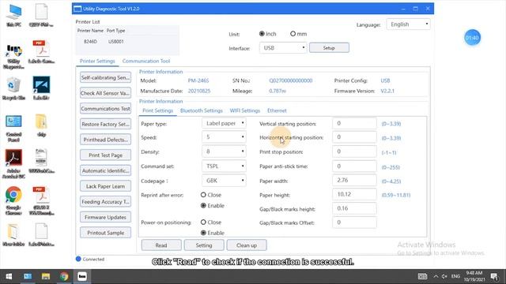This screenshot has height=284, width=506.
Task: Open the dark blue Labelife desktop shortcut
Action: point(41,88)
